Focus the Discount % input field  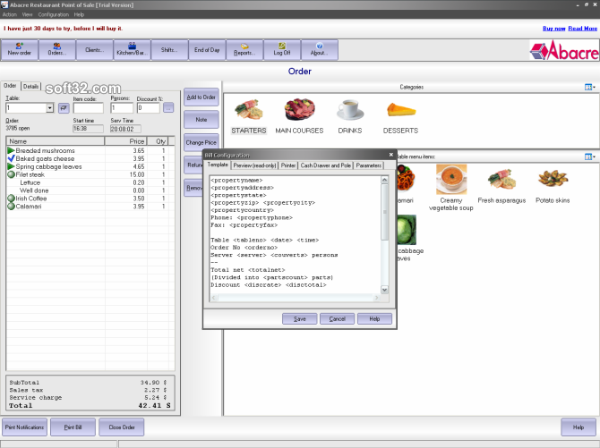[x=149, y=108]
